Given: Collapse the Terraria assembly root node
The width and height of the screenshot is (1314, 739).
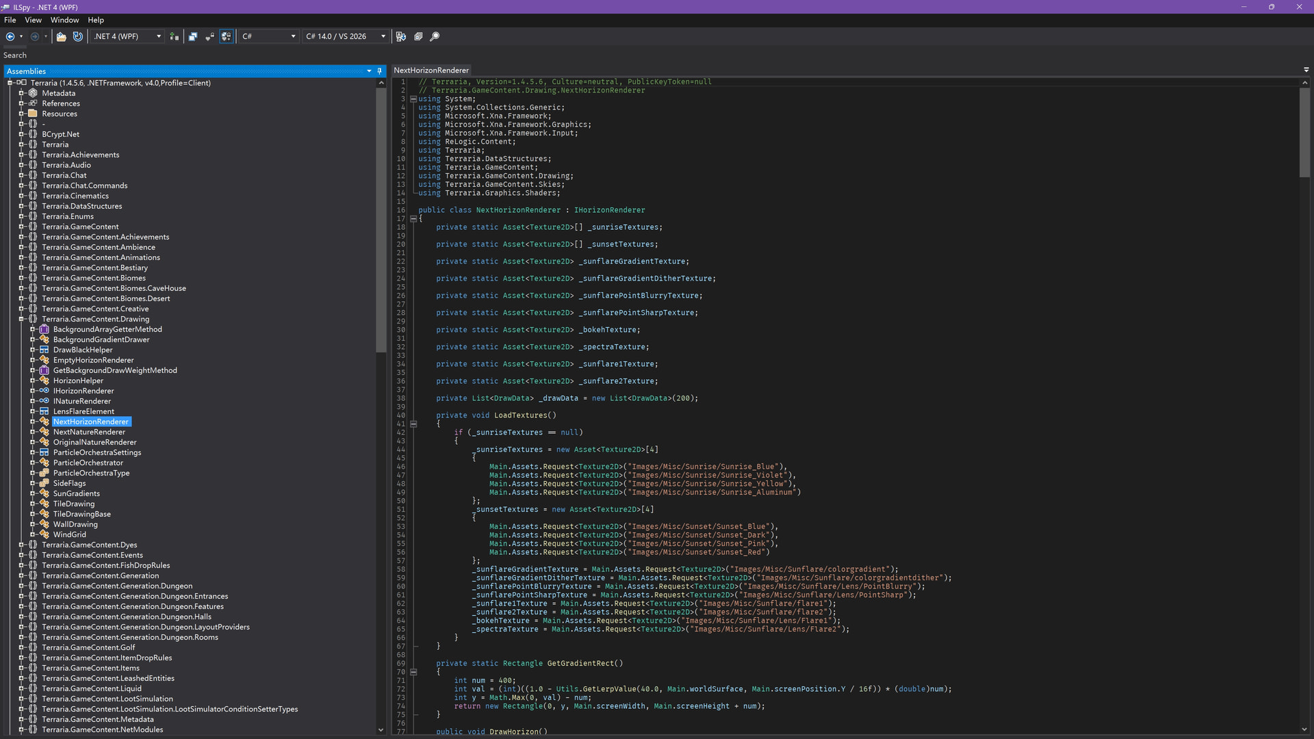Looking at the screenshot, I should pyautogui.click(x=10, y=83).
